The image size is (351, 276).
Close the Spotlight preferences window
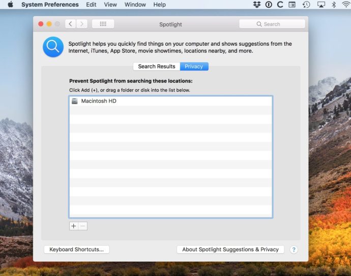point(41,24)
